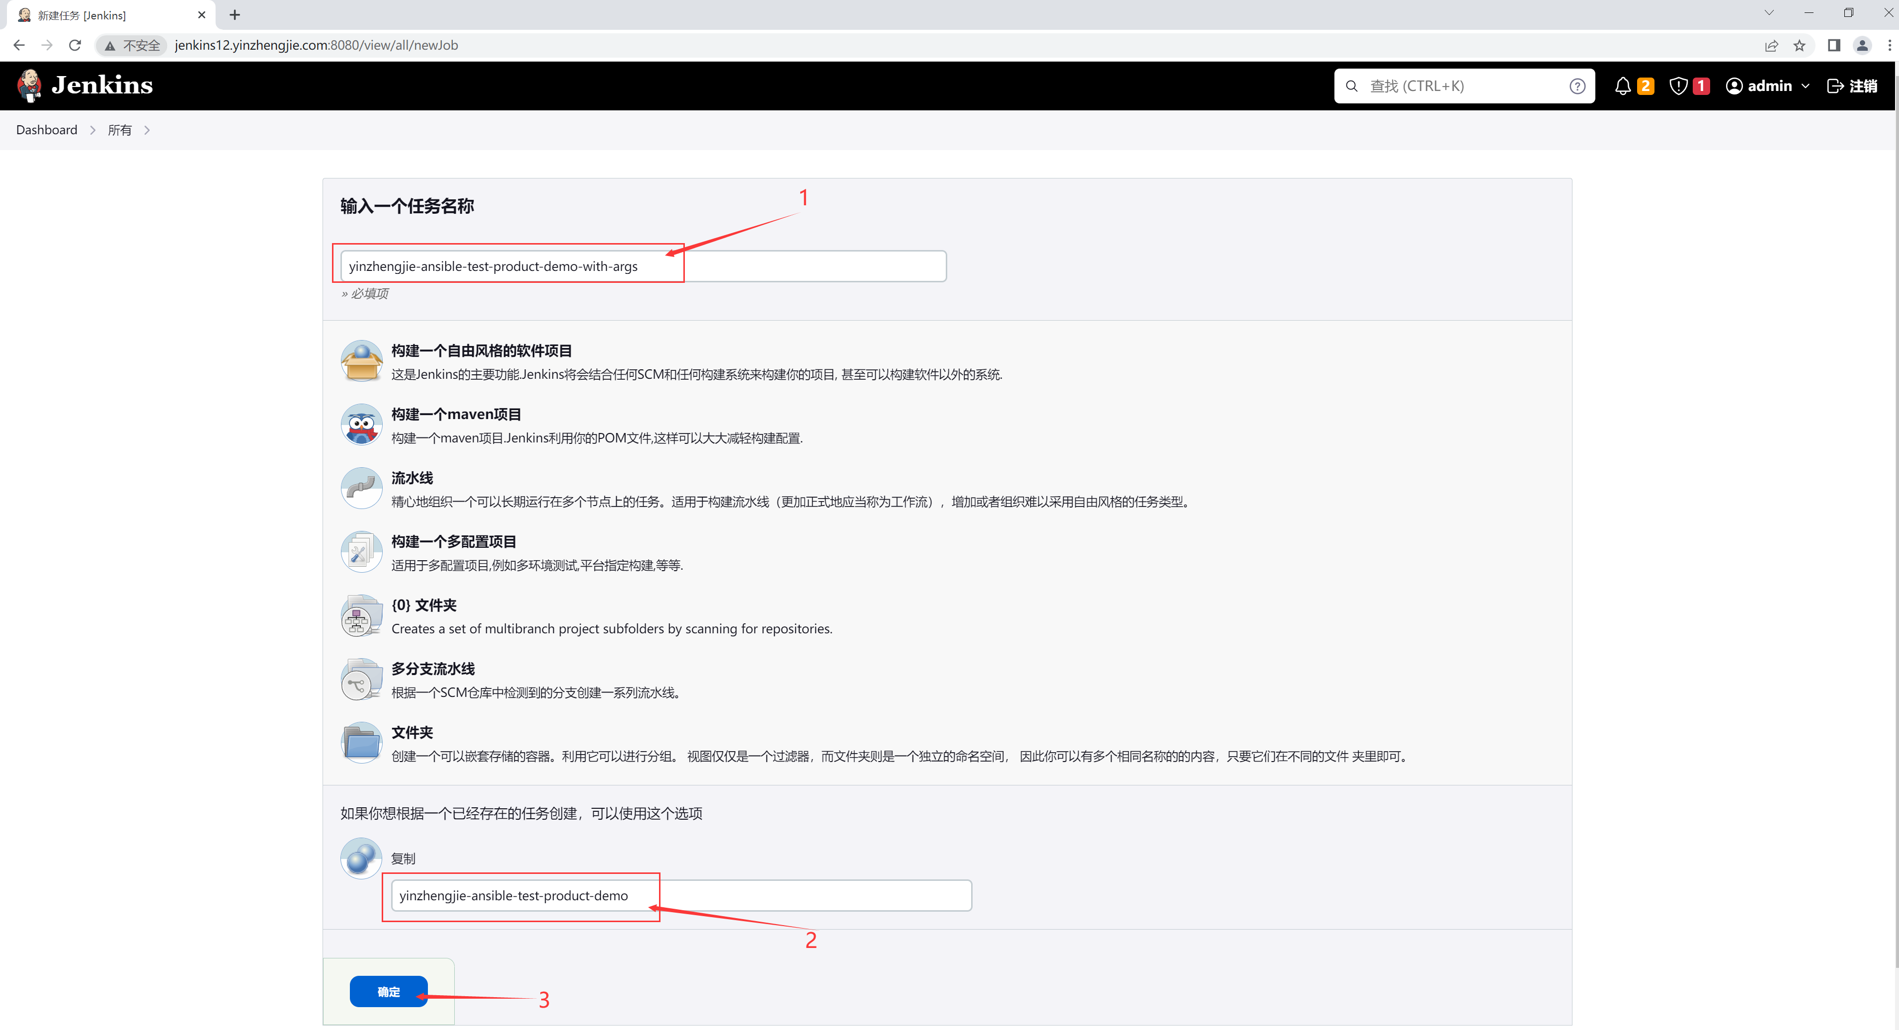Expand chevron after Dashboard breadcrumb
Image resolution: width=1899 pixels, height=1030 pixels.
[93, 131]
